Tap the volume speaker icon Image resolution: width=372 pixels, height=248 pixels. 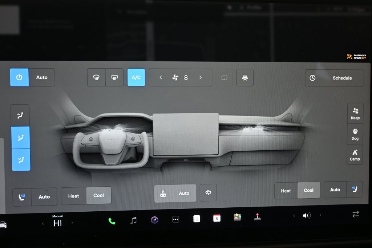(307, 215)
